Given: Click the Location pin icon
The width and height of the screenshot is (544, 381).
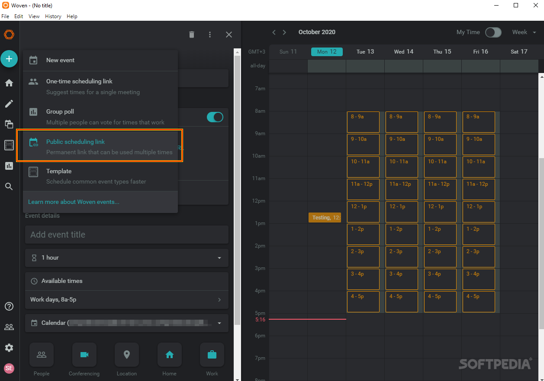Looking at the screenshot, I should point(127,355).
